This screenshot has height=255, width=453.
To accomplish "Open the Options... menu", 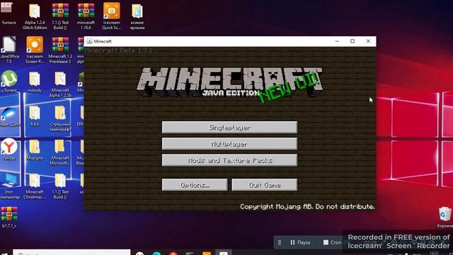I will coord(195,185).
